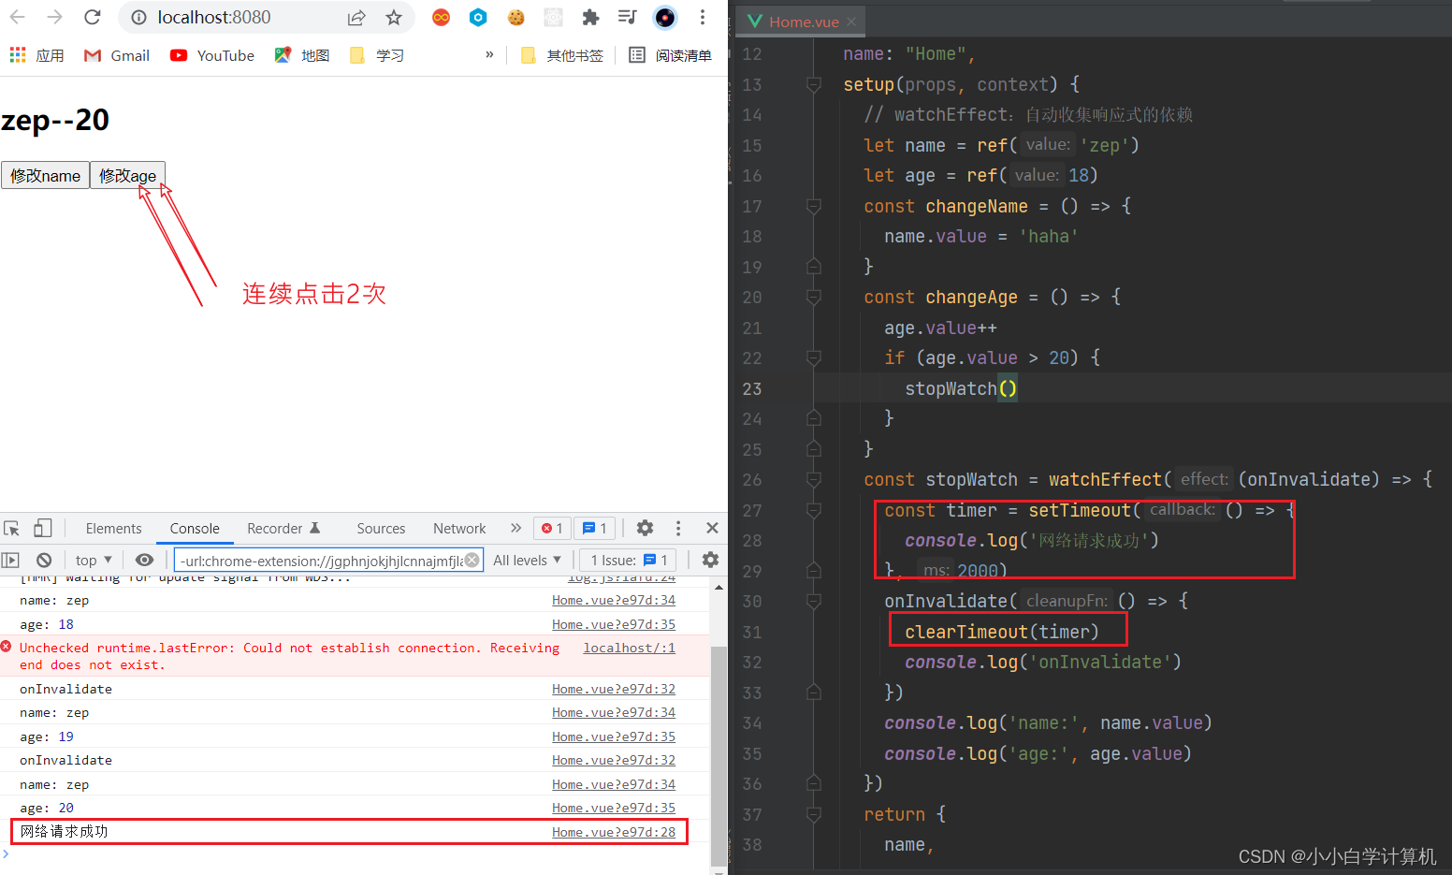Open the 学习 bookmark folder

pos(376,55)
